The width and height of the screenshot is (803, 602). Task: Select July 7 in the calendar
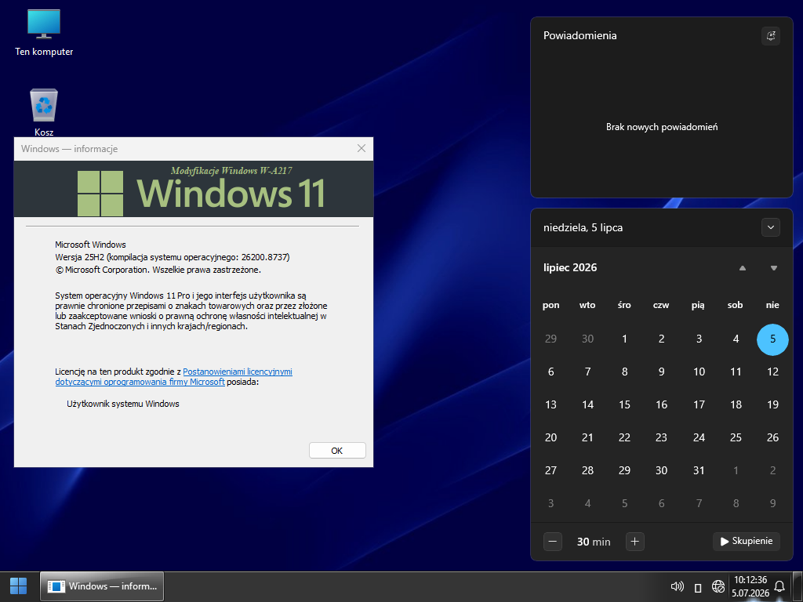coord(587,372)
